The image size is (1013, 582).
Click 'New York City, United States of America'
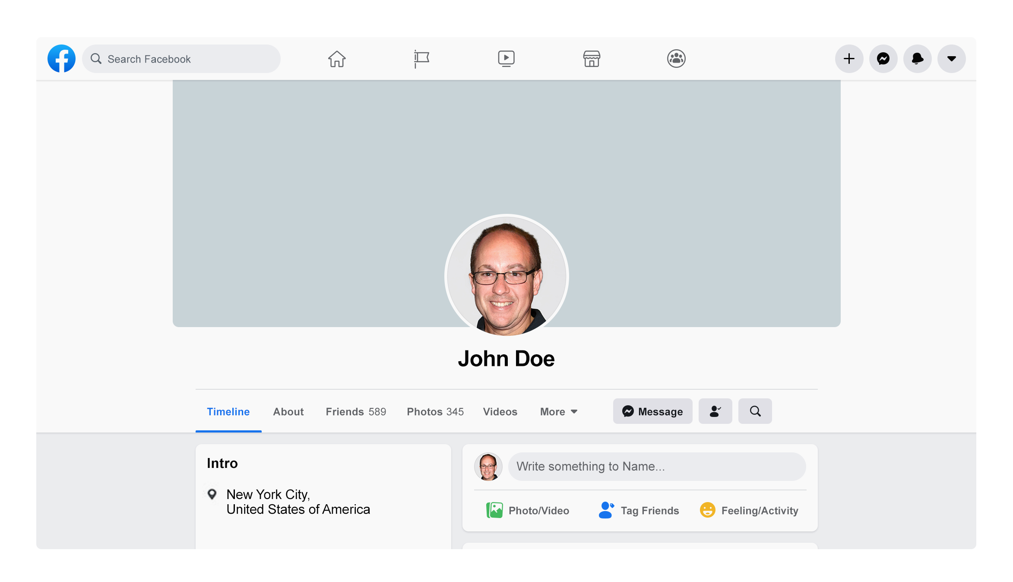298,502
